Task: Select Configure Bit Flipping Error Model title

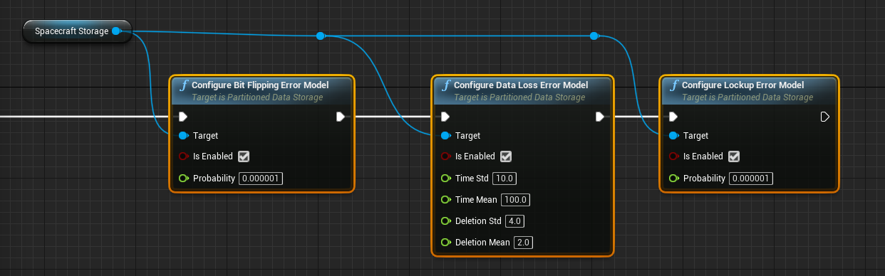Action: point(260,85)
